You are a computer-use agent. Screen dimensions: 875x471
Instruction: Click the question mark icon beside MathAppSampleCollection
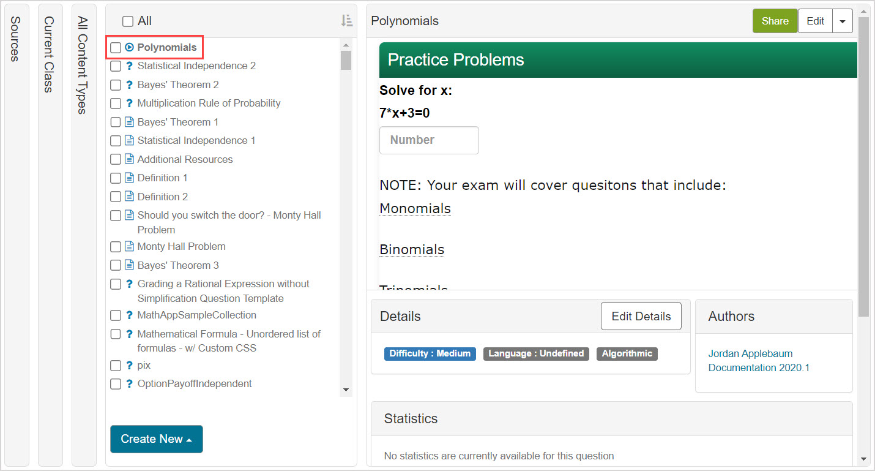(129, 315)
